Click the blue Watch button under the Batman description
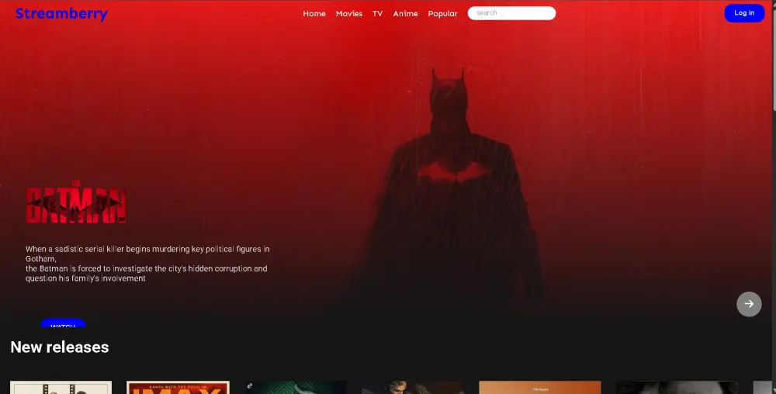The height and width of the screenshot is (394, 776). (63, 323)
